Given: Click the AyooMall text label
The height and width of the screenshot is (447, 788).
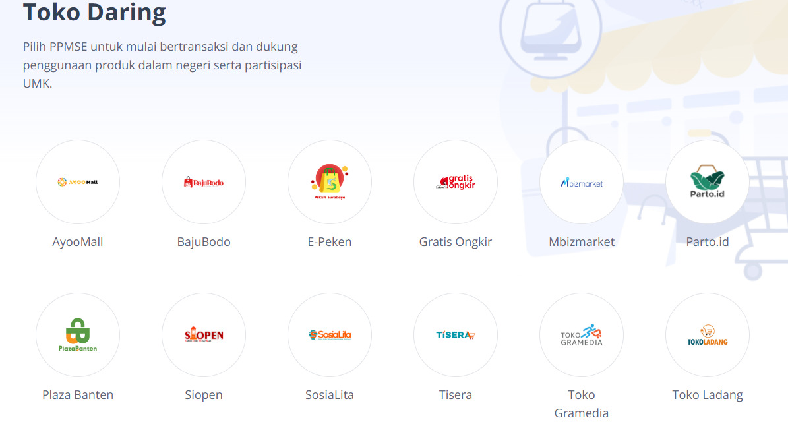Looking at the screenshot, I should [x=78, y=241].
